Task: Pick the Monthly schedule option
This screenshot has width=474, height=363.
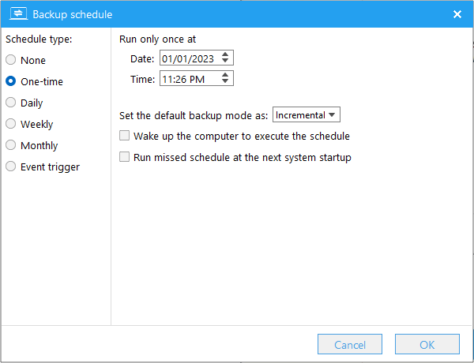Action: click(11, 145)
